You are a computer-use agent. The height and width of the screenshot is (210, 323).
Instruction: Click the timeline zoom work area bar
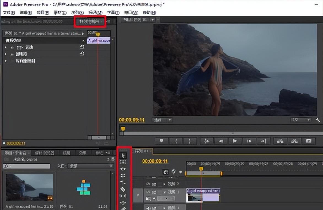pos(203,174)
